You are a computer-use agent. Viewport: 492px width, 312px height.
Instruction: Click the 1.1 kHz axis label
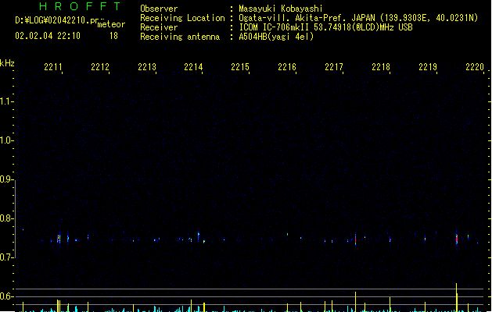click(6, 101)
